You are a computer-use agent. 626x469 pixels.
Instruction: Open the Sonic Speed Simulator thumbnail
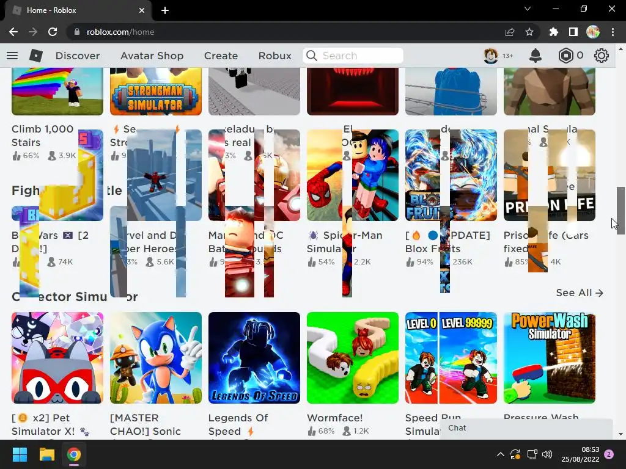(156, 358)
